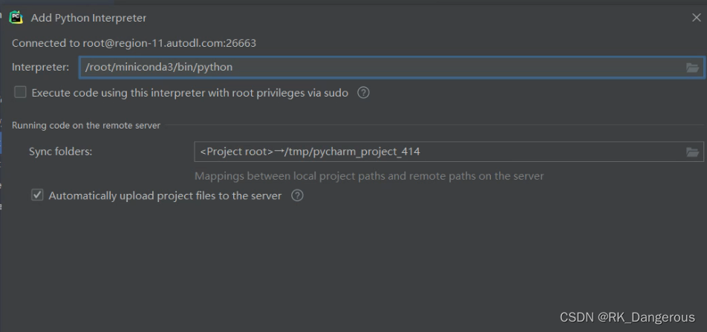The image size is (707, 332).
Task: Show help for sudo root privileges option
Action: [363, 93]
